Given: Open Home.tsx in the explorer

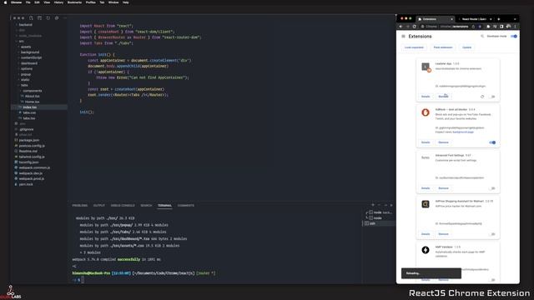Looking at the screenshot, I should (32, 102).
